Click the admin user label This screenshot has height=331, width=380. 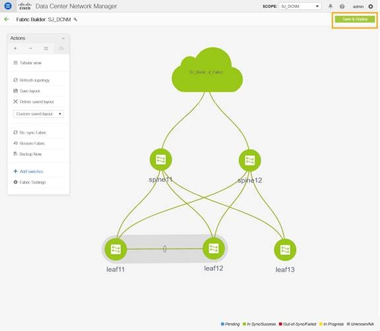tap(358, 7)
